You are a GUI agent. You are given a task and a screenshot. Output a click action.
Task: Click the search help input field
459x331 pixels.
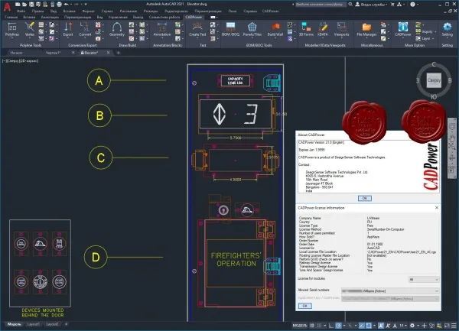321,5
